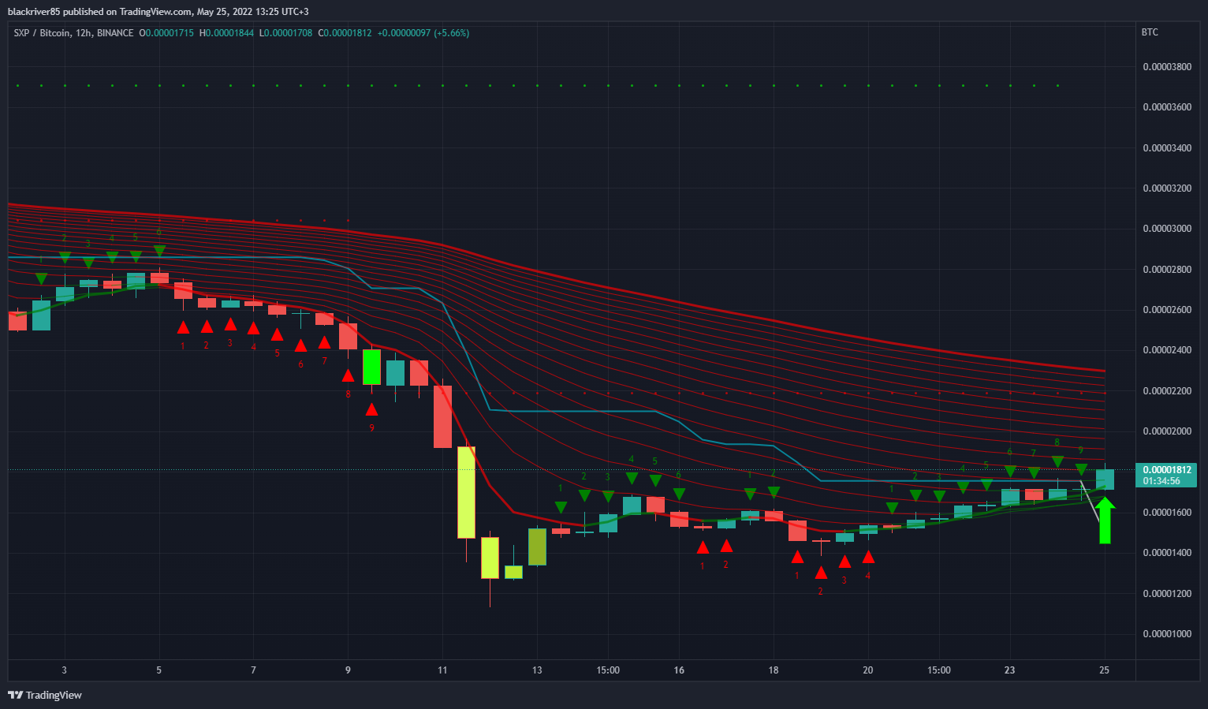Click the current price tag 0.00001812
This screenshot has height=709, width=1208.
click(x=1166, y=470)
